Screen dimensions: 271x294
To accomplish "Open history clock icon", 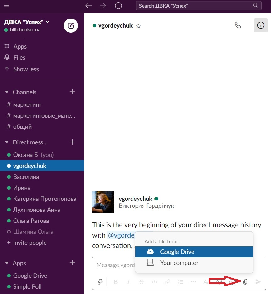I will [118, 6].
